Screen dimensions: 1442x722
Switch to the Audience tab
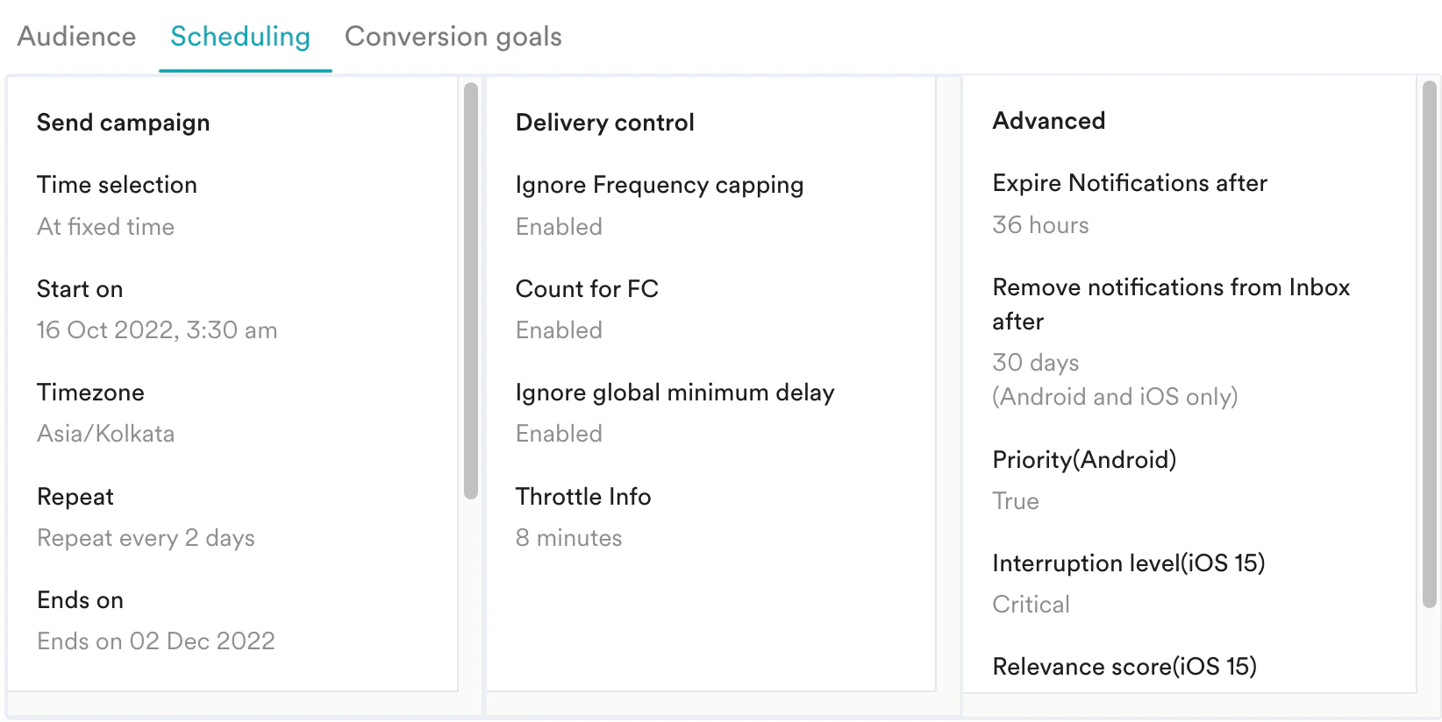click(76, 37)
